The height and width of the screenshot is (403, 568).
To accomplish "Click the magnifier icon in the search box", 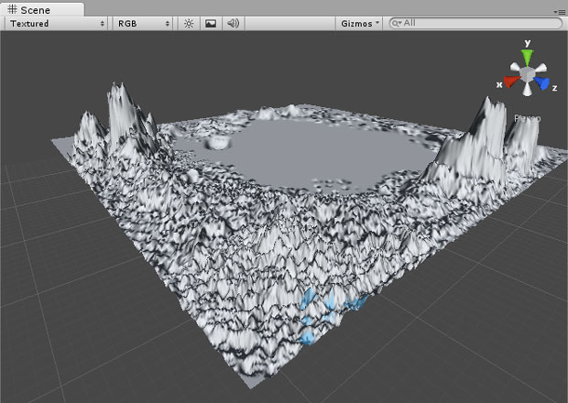I will 397,23.
